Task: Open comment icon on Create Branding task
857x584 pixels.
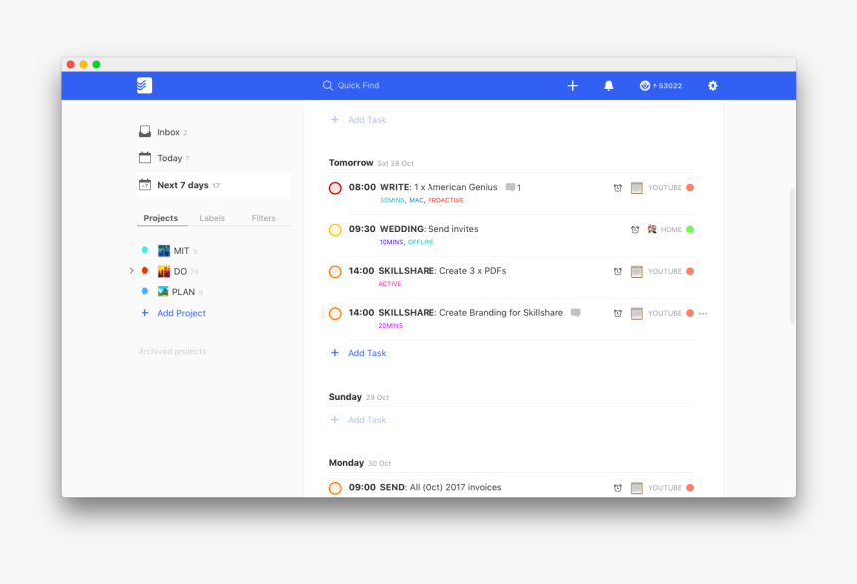Action: click(575, 313)
